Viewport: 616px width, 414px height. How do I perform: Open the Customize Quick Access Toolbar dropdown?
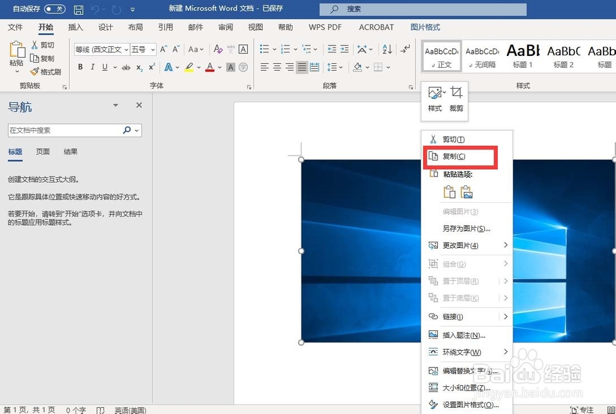pos(133,9)
